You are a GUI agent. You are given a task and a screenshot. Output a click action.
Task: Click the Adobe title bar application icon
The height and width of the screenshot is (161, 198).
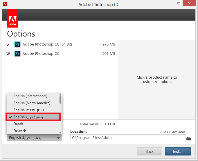[5, 4]
